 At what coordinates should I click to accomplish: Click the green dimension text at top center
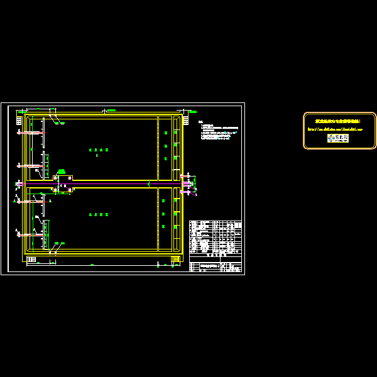point(110,111)
